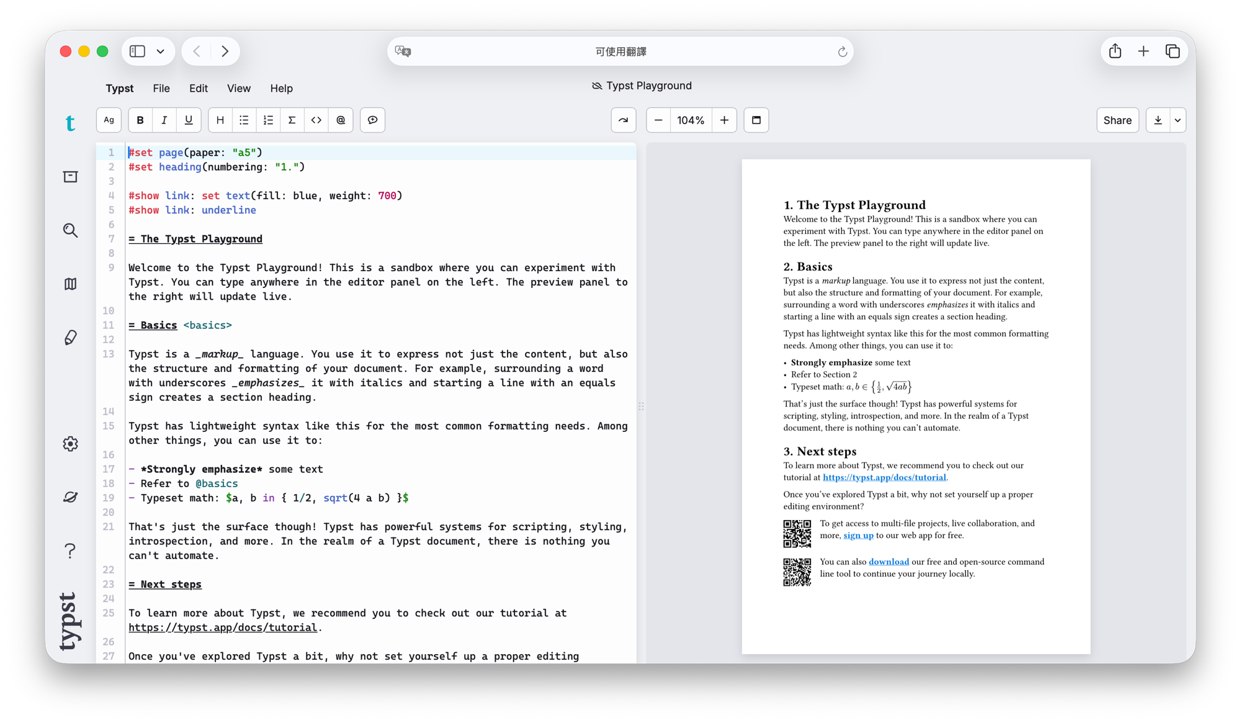Zoom in the preview with plus button
The image size is (1241, 723).
(724, 120)
